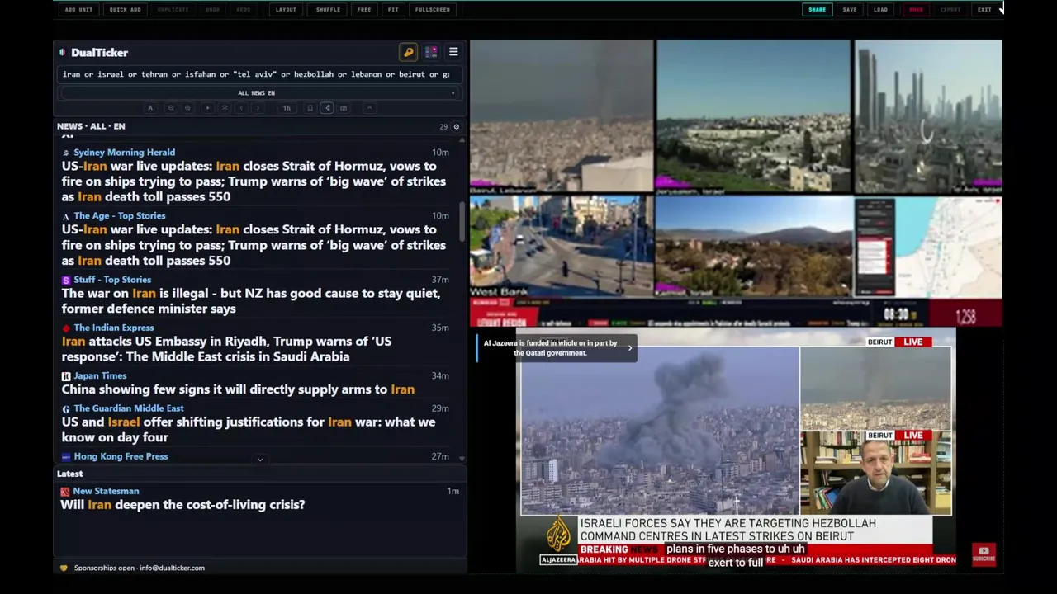Click the 'NEWS · ALL · EN' section header

[x=91, y=126]
